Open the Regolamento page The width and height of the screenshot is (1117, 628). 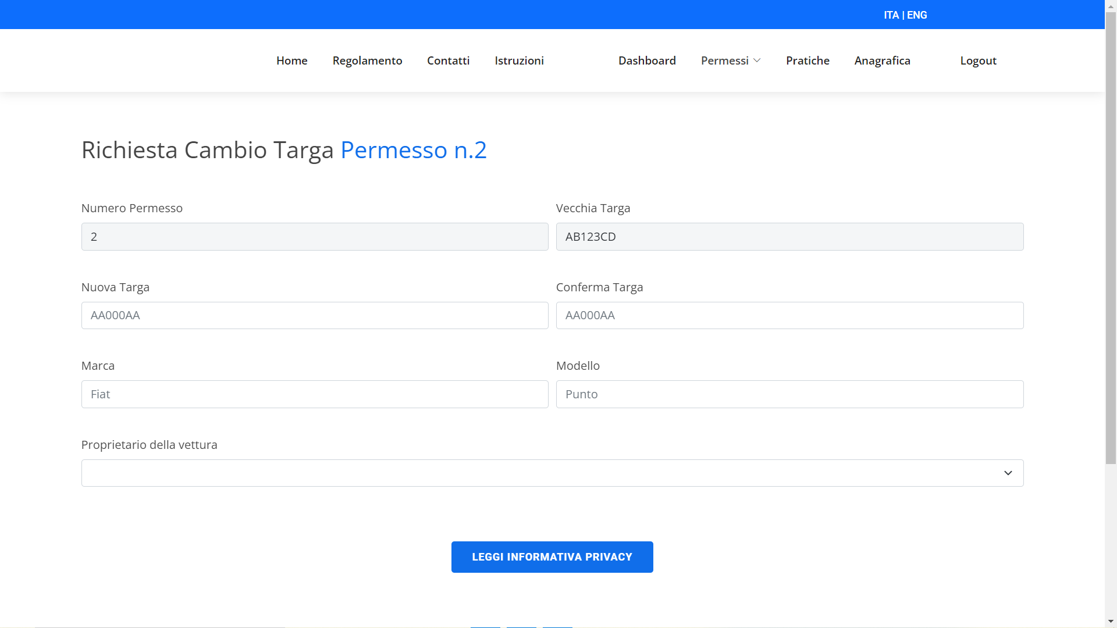[367, 60]
